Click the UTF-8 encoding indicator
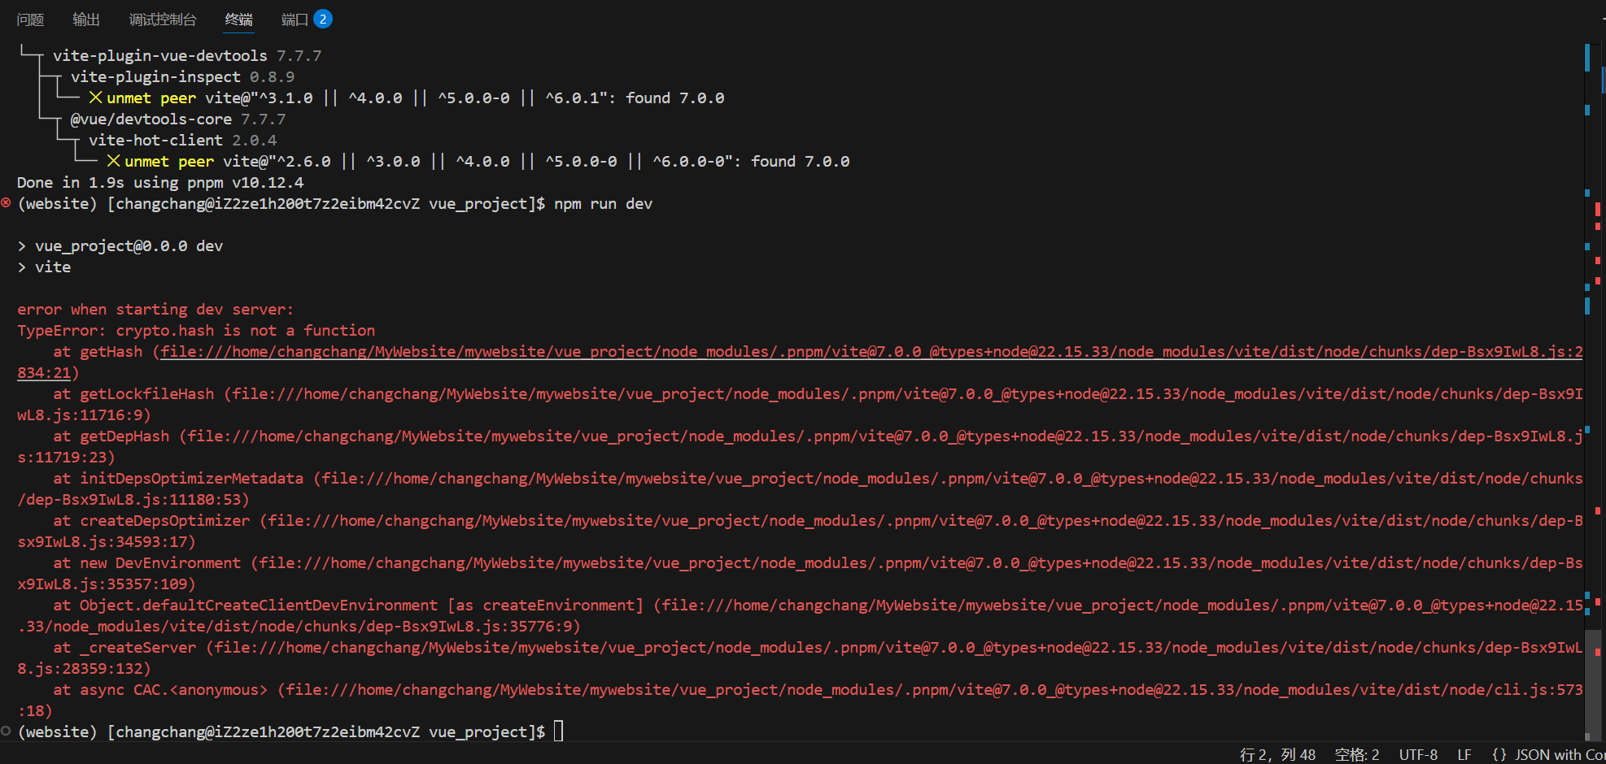Image resolution: width=1606 pixels, height=764 pixels. pyautogui.click(x=1418, y=754)
